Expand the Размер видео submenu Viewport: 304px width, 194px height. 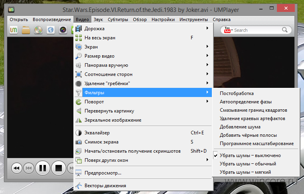pyautogui.click(x=207, y=56)
